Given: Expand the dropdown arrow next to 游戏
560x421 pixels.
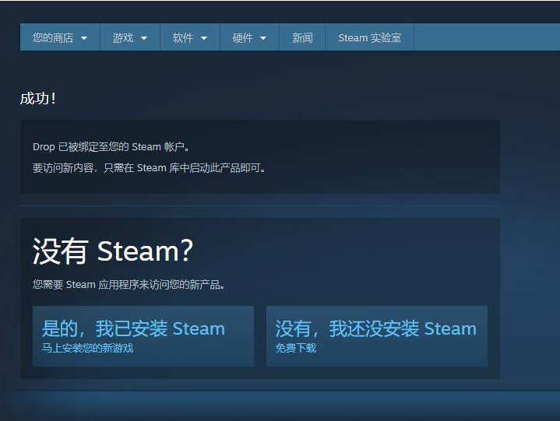Looking at the screenshot, I should point(144,38).
